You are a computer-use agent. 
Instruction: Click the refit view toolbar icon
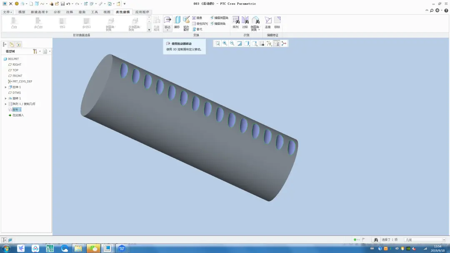[x=217, y=43]
